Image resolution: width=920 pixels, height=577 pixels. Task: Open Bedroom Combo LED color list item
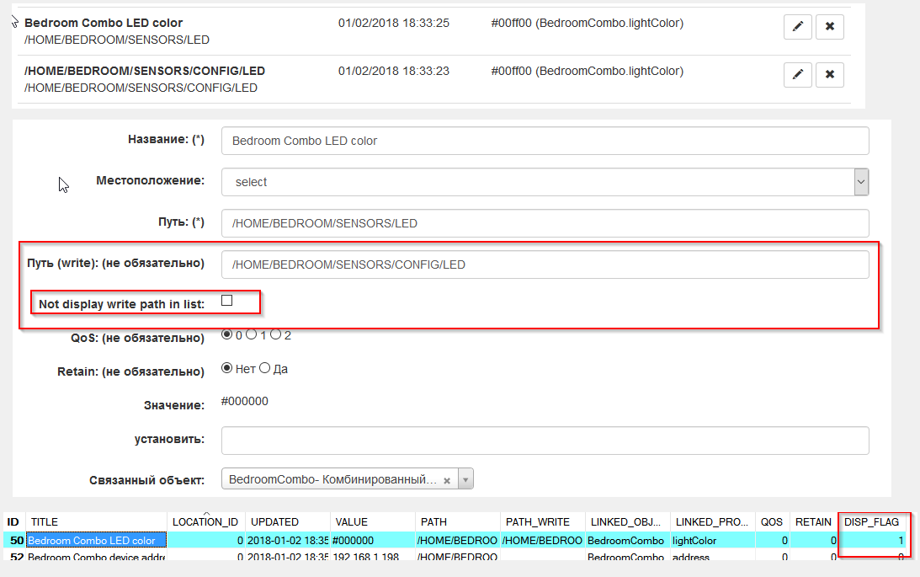104,23
